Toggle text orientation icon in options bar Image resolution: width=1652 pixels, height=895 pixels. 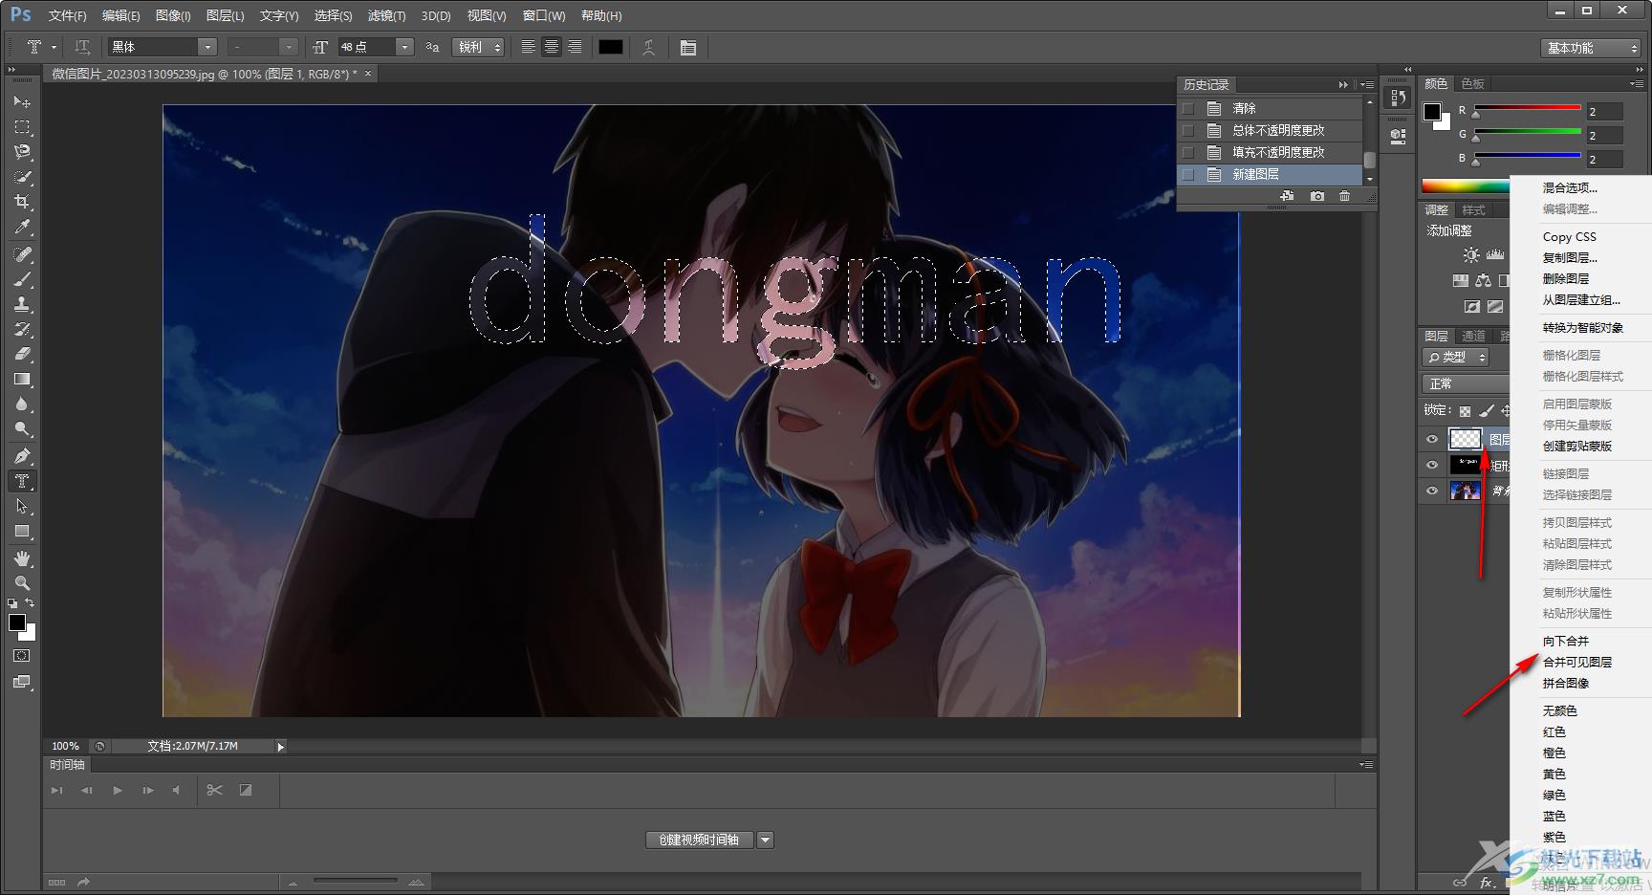82,47
